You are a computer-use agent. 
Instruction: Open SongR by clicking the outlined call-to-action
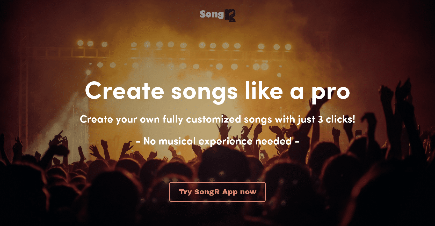tap(218, 192)
